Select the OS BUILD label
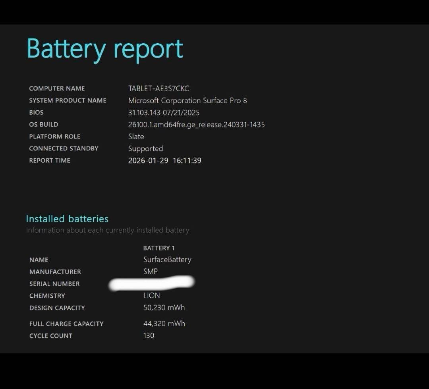 pyautogui.click(x=43, y=124)
